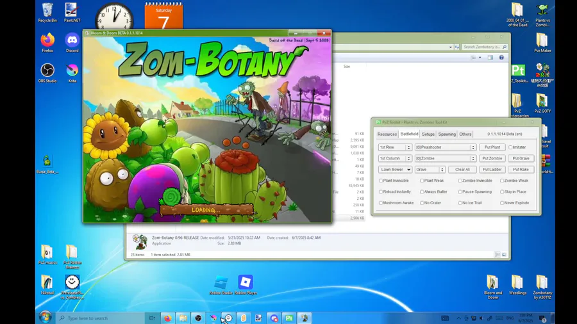Select the Bloom and Doom folder icon

(x=493, y=287)
